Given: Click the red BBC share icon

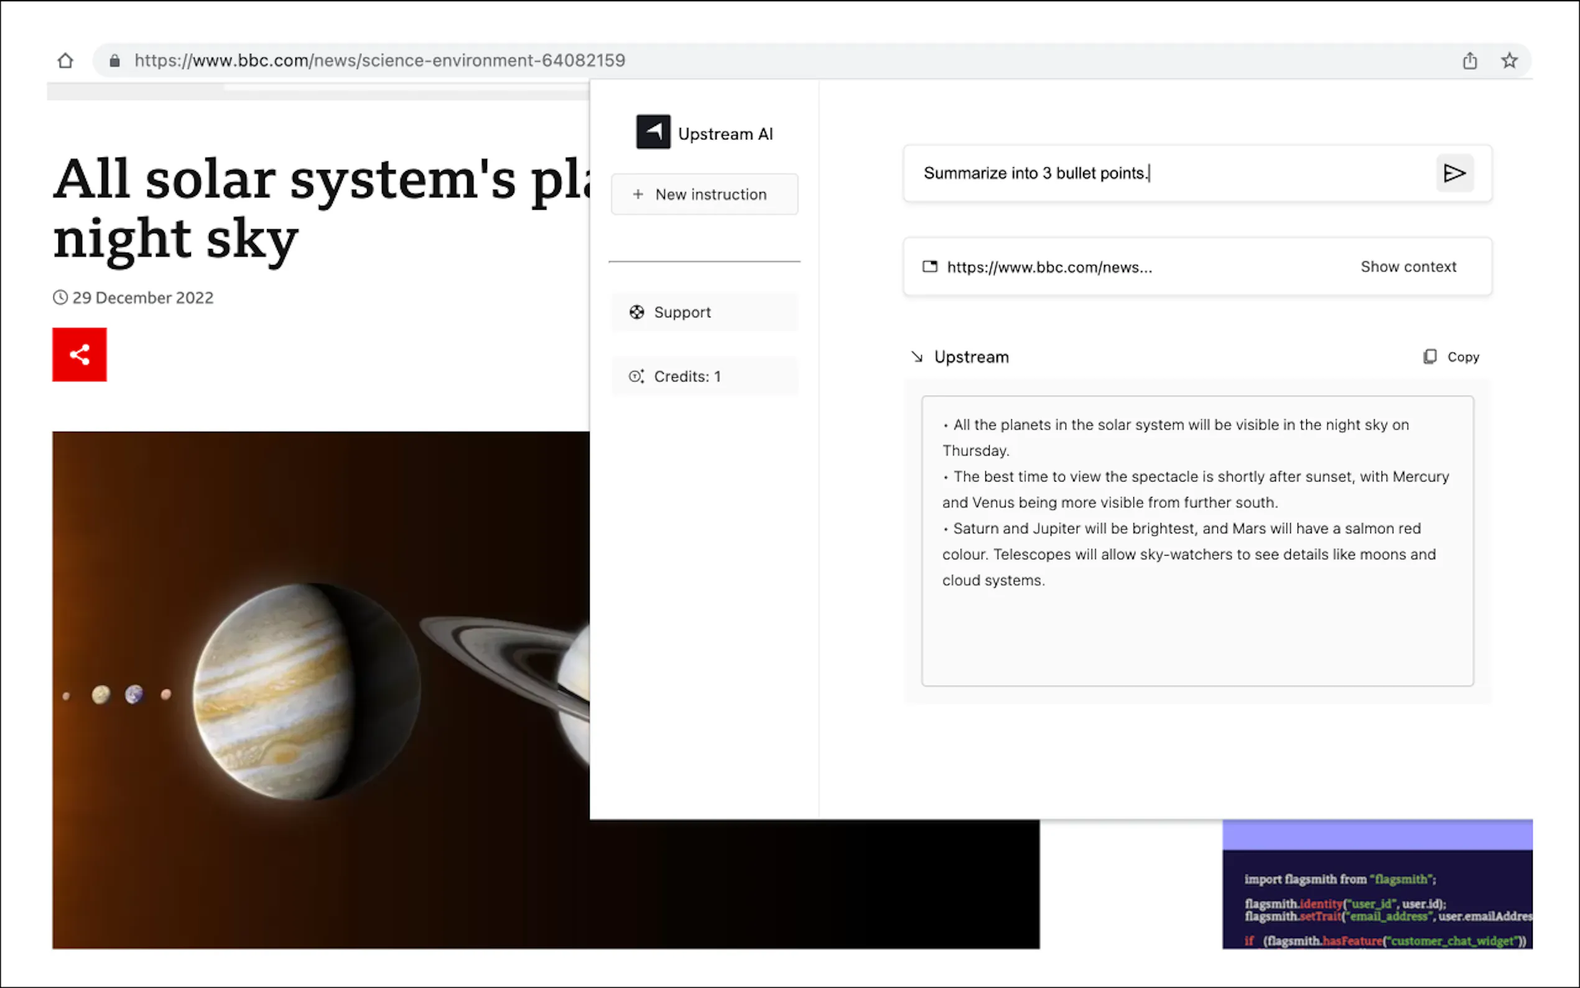Looking at the screenshot, I should (80, 355).
